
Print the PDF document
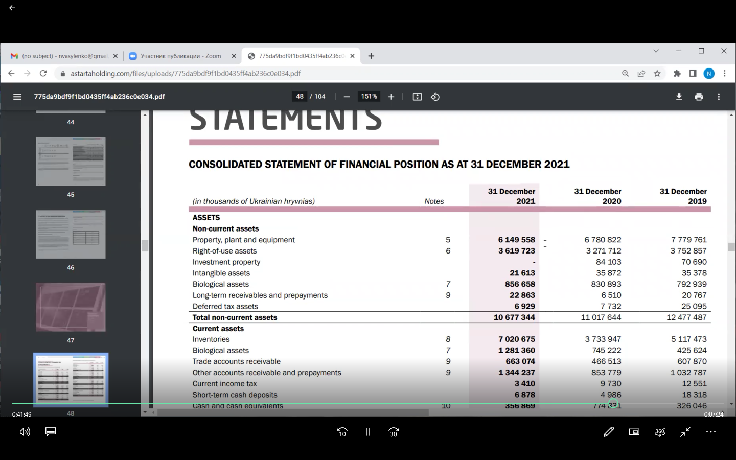(699, 97)
